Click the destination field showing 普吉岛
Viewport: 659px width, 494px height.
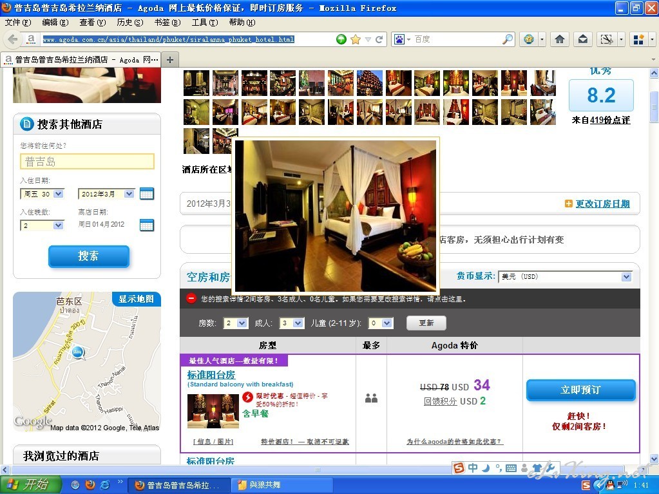click(87, 161)
